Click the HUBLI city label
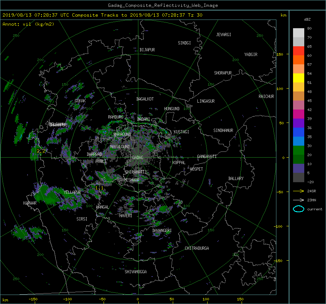This screenshot has height=304, width=326. pos(101,161)
